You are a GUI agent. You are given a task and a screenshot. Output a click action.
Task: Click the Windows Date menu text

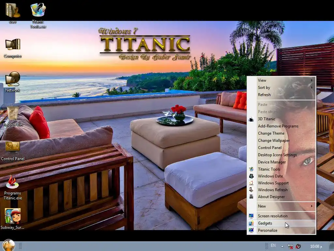click(x=270, y=176)
